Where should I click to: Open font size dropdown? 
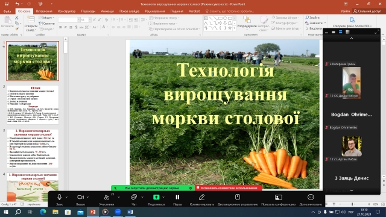click(x=90, y=20)
